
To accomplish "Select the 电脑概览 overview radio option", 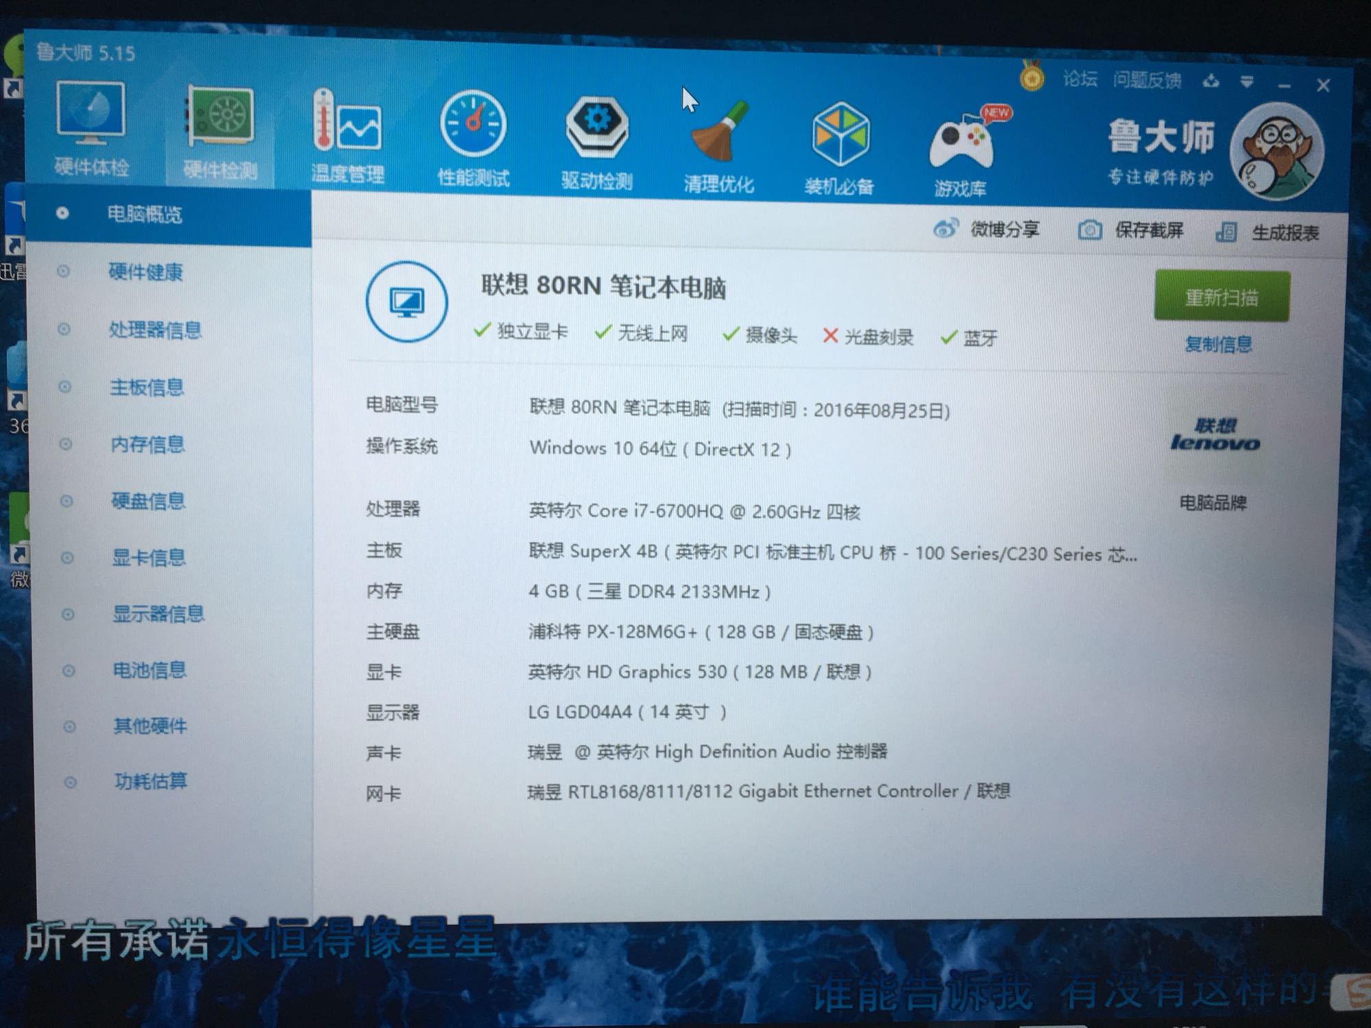I will click(x=64, y=213).
